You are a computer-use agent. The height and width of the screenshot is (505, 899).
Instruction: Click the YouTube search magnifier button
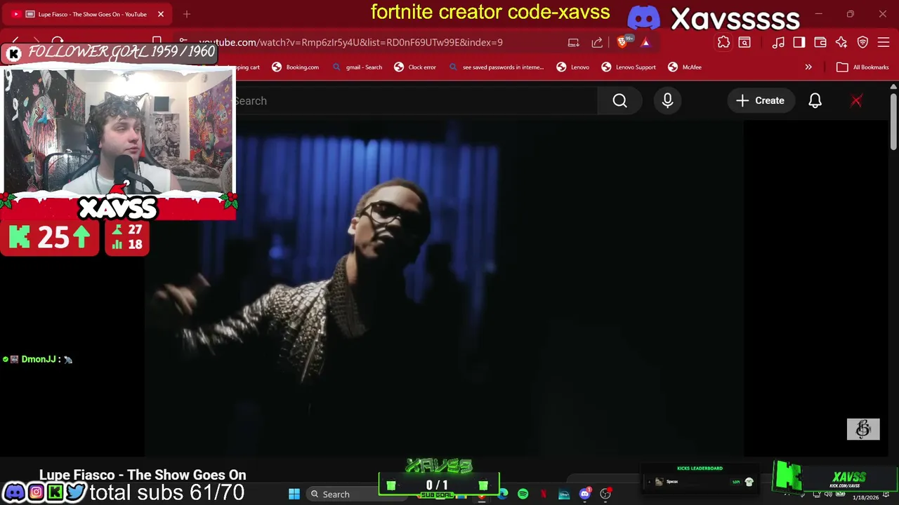(619, 101)
